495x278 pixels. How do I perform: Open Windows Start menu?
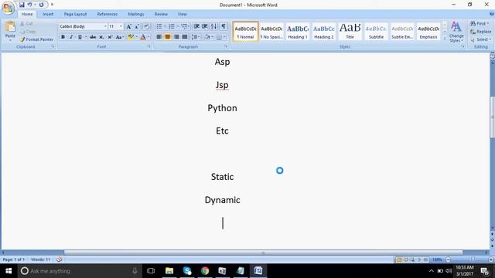click(9, 271)
